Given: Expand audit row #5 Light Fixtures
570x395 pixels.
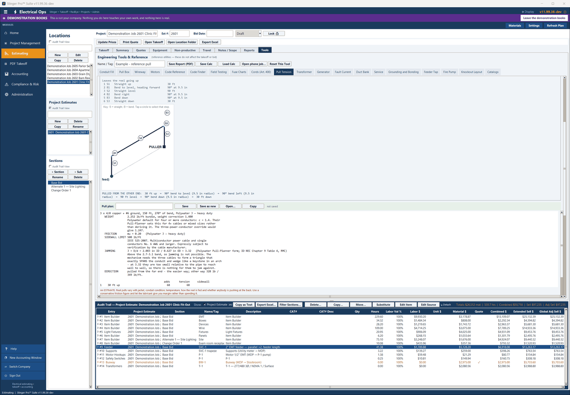Looking at the screenshot, I should tap(98, 332).
